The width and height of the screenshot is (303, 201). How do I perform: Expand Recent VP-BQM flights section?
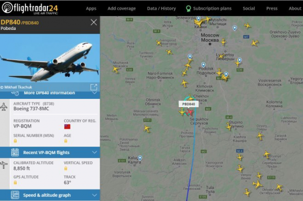50,152
